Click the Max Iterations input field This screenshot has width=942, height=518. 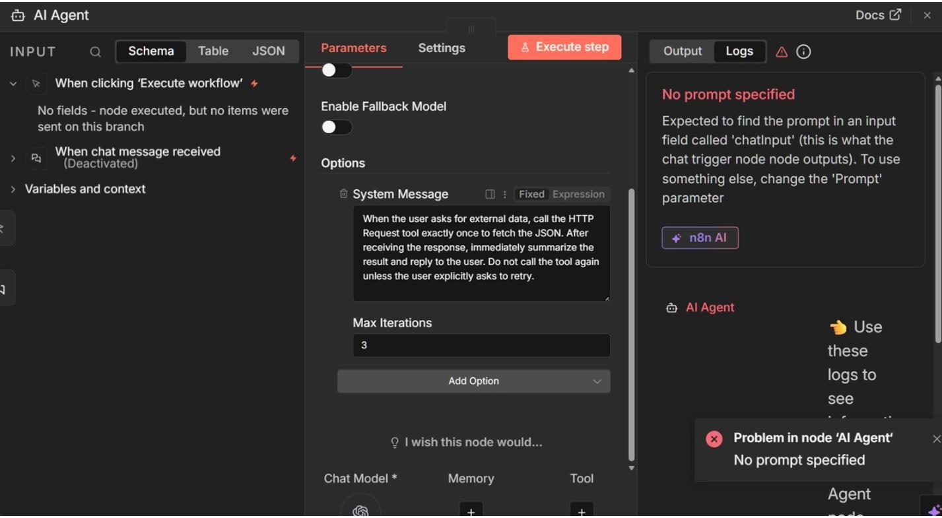click(x=481, y=346)
